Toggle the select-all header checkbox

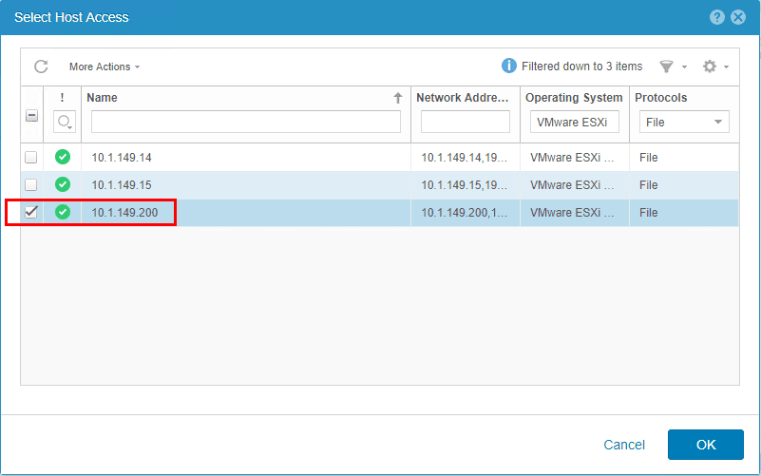31,116
